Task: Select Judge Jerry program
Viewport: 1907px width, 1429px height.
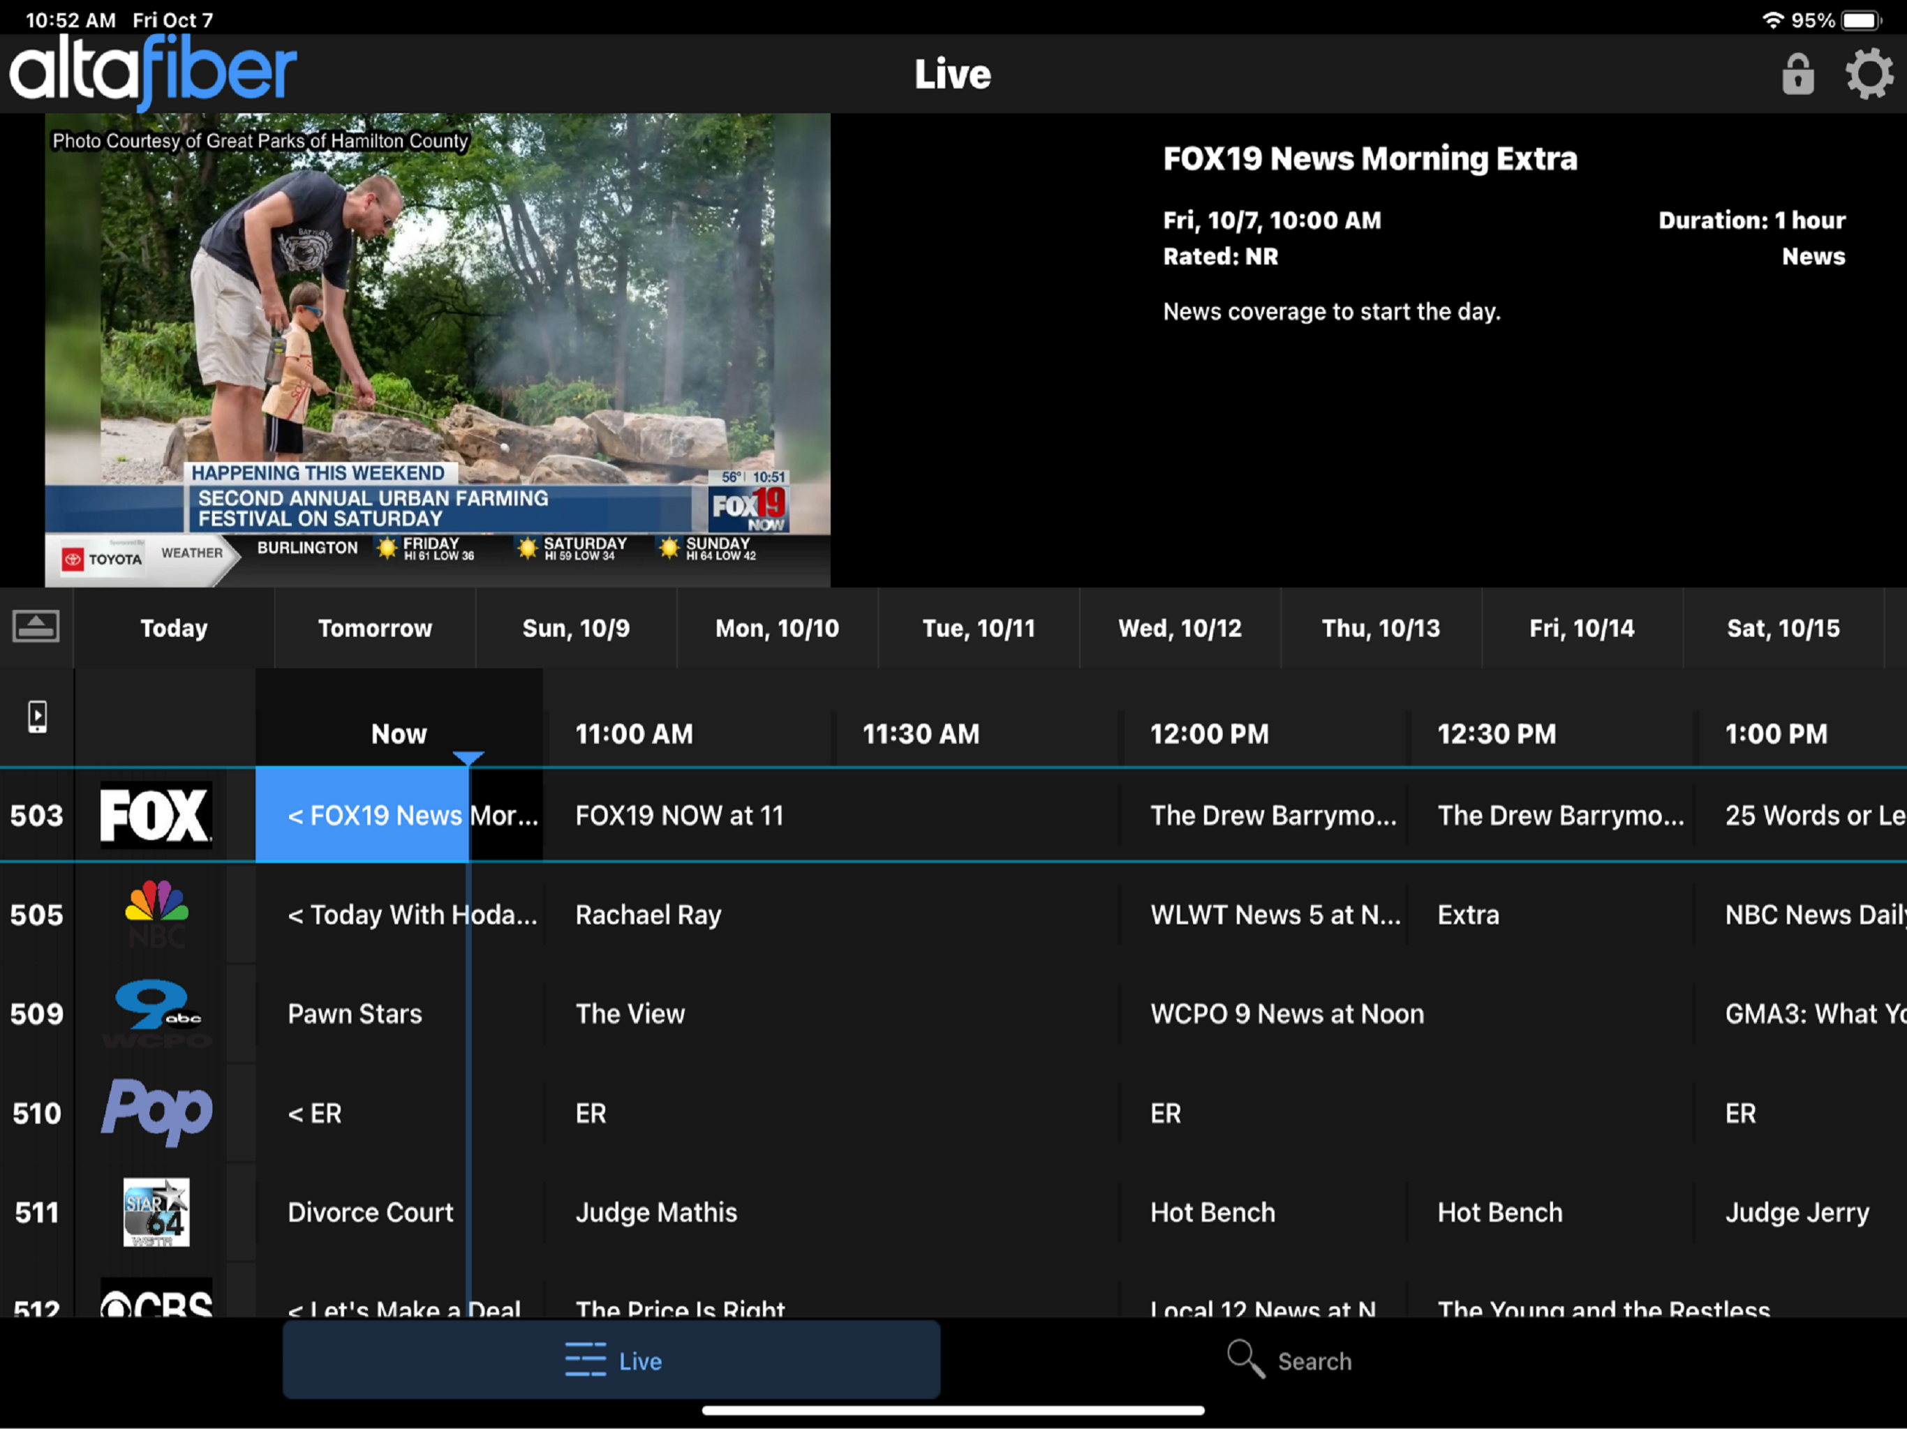Action: tap(1802, 1212)
